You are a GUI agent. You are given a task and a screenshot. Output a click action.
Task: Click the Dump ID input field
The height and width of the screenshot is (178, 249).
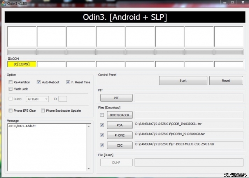pyautogui.click(x=63, y=99)
